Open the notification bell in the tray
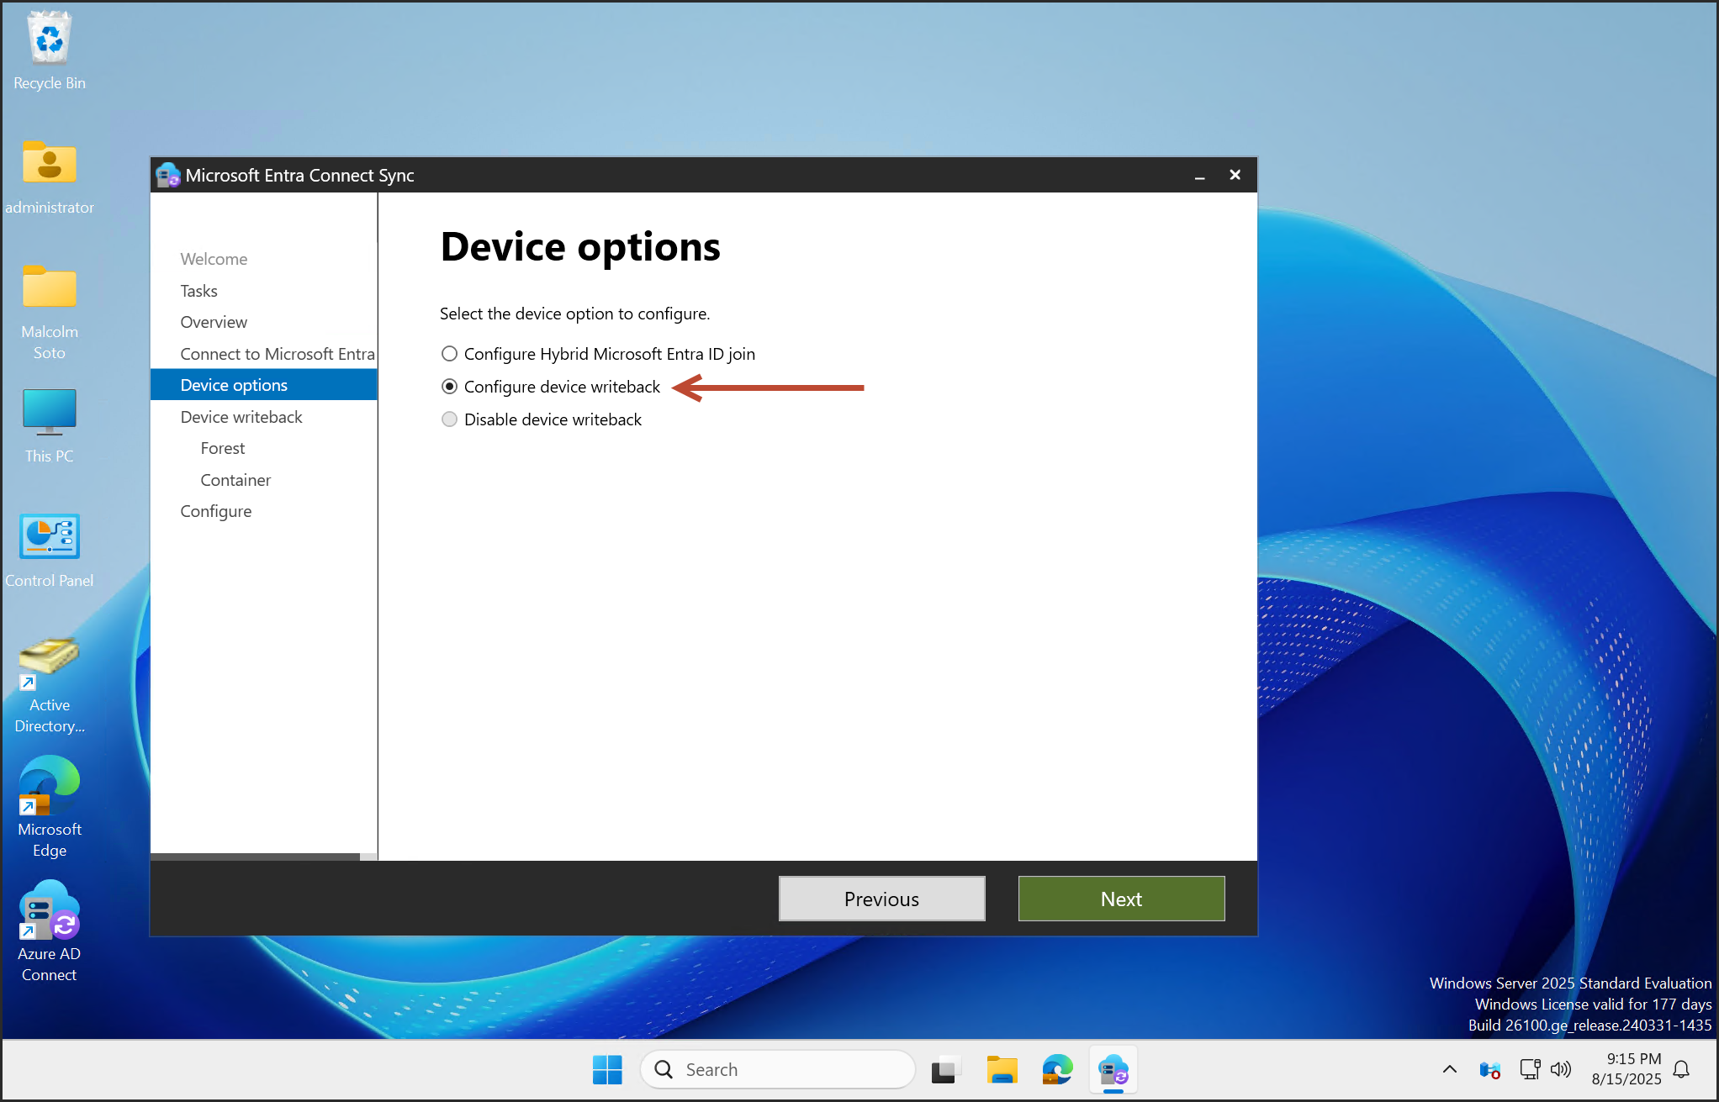Viewport: 1719px width, 1102px height. (x=1681, y=1069)
